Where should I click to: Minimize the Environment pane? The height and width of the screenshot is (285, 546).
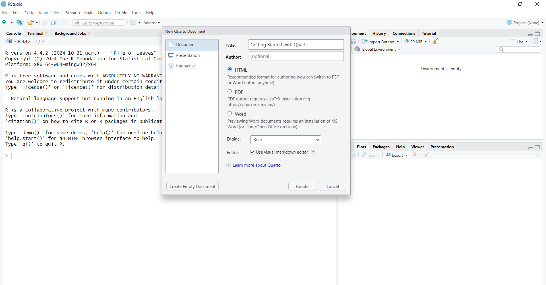point(531,34)
